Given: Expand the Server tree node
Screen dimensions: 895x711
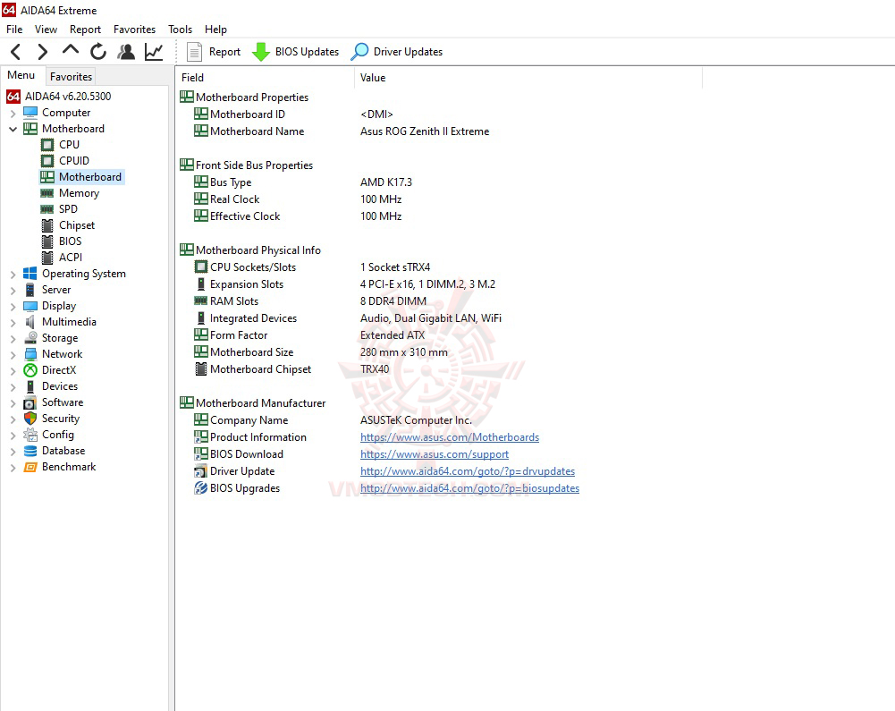Looking at the screenshot, I should click(x=13, y=290).
